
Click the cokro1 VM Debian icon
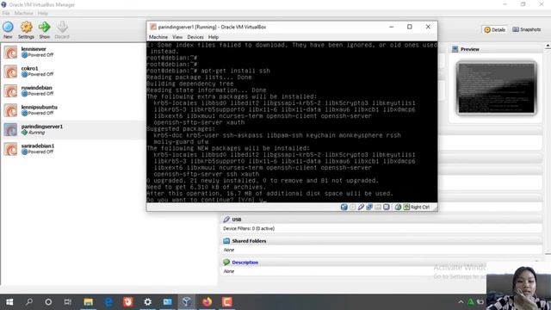click(x=10, y=71)
